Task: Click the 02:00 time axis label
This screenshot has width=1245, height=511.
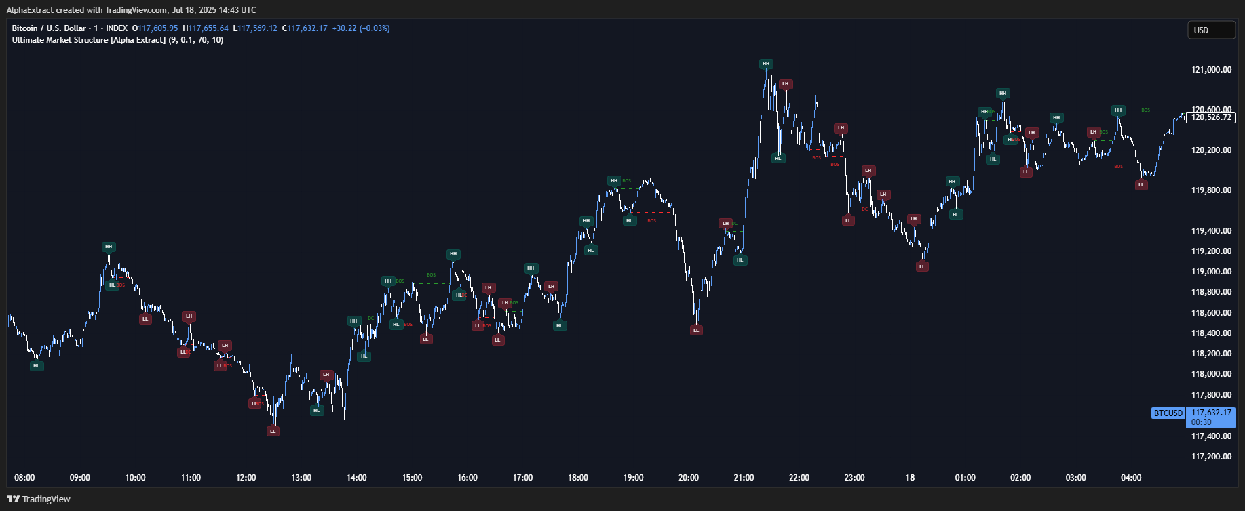Action: 1020,478
